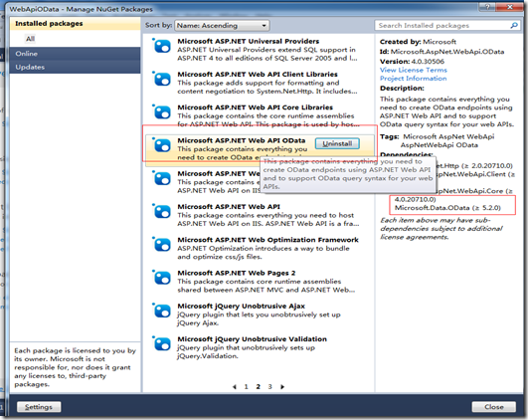Click the Microsoft ASP.NET Web API package icon
This screenshot has width=528, height=420.
pos(162,211)
